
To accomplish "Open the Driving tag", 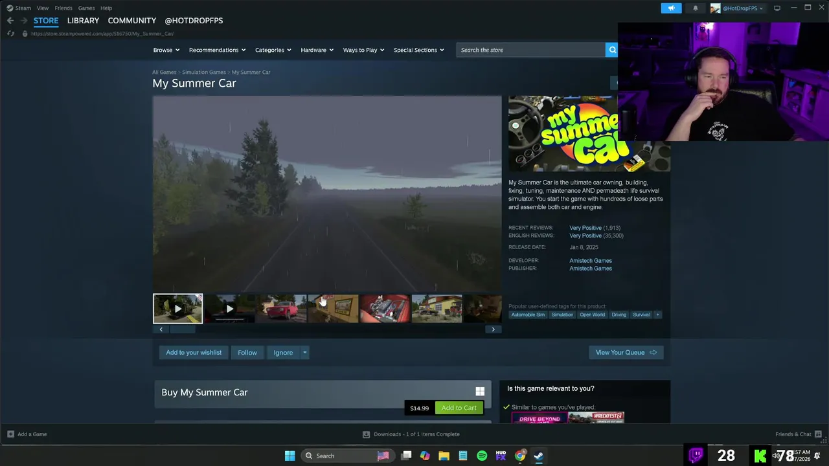I will [619, 315].
